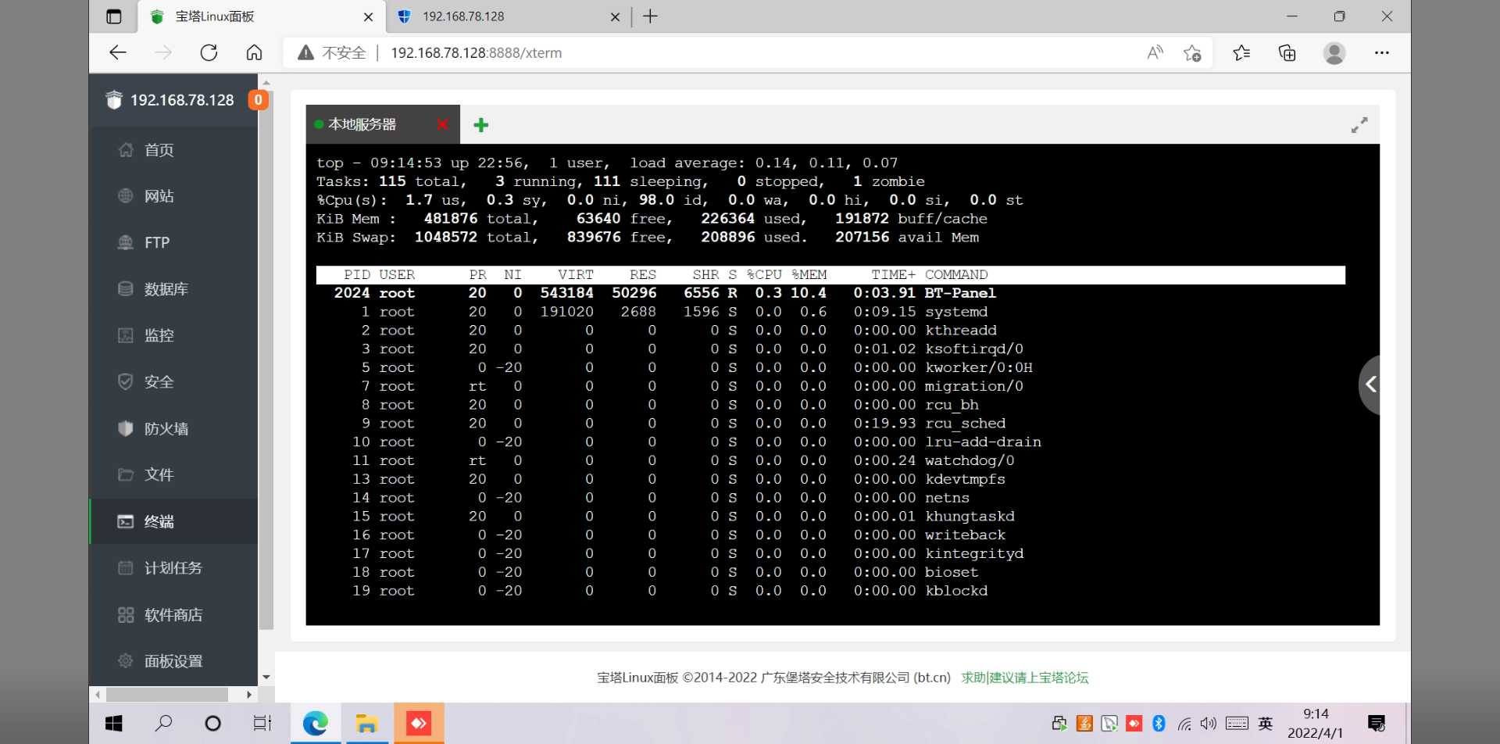Screen dimensions: 1500x744
Task: Click the systemd process name
Action: tap(956, 312)
